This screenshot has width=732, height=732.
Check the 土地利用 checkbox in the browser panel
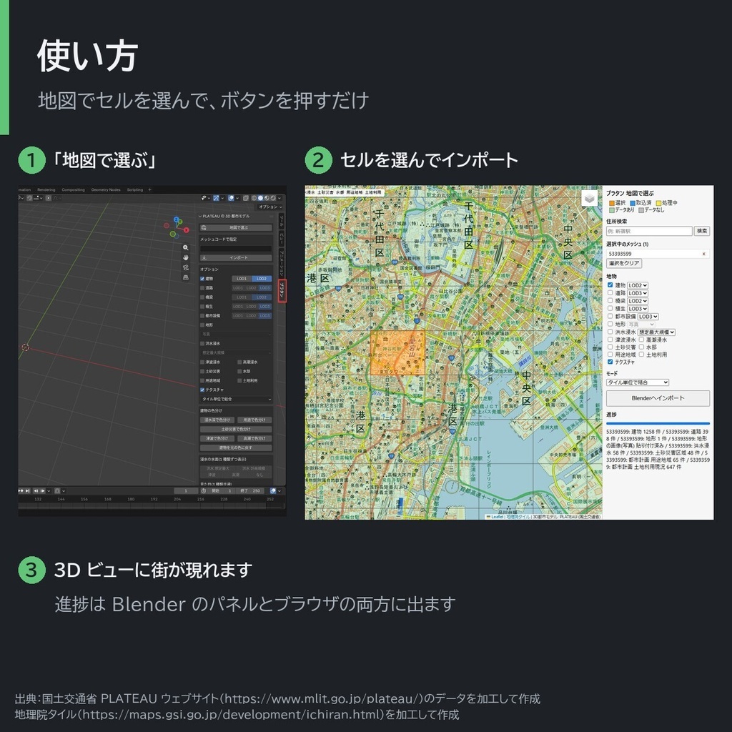point(641,355)
